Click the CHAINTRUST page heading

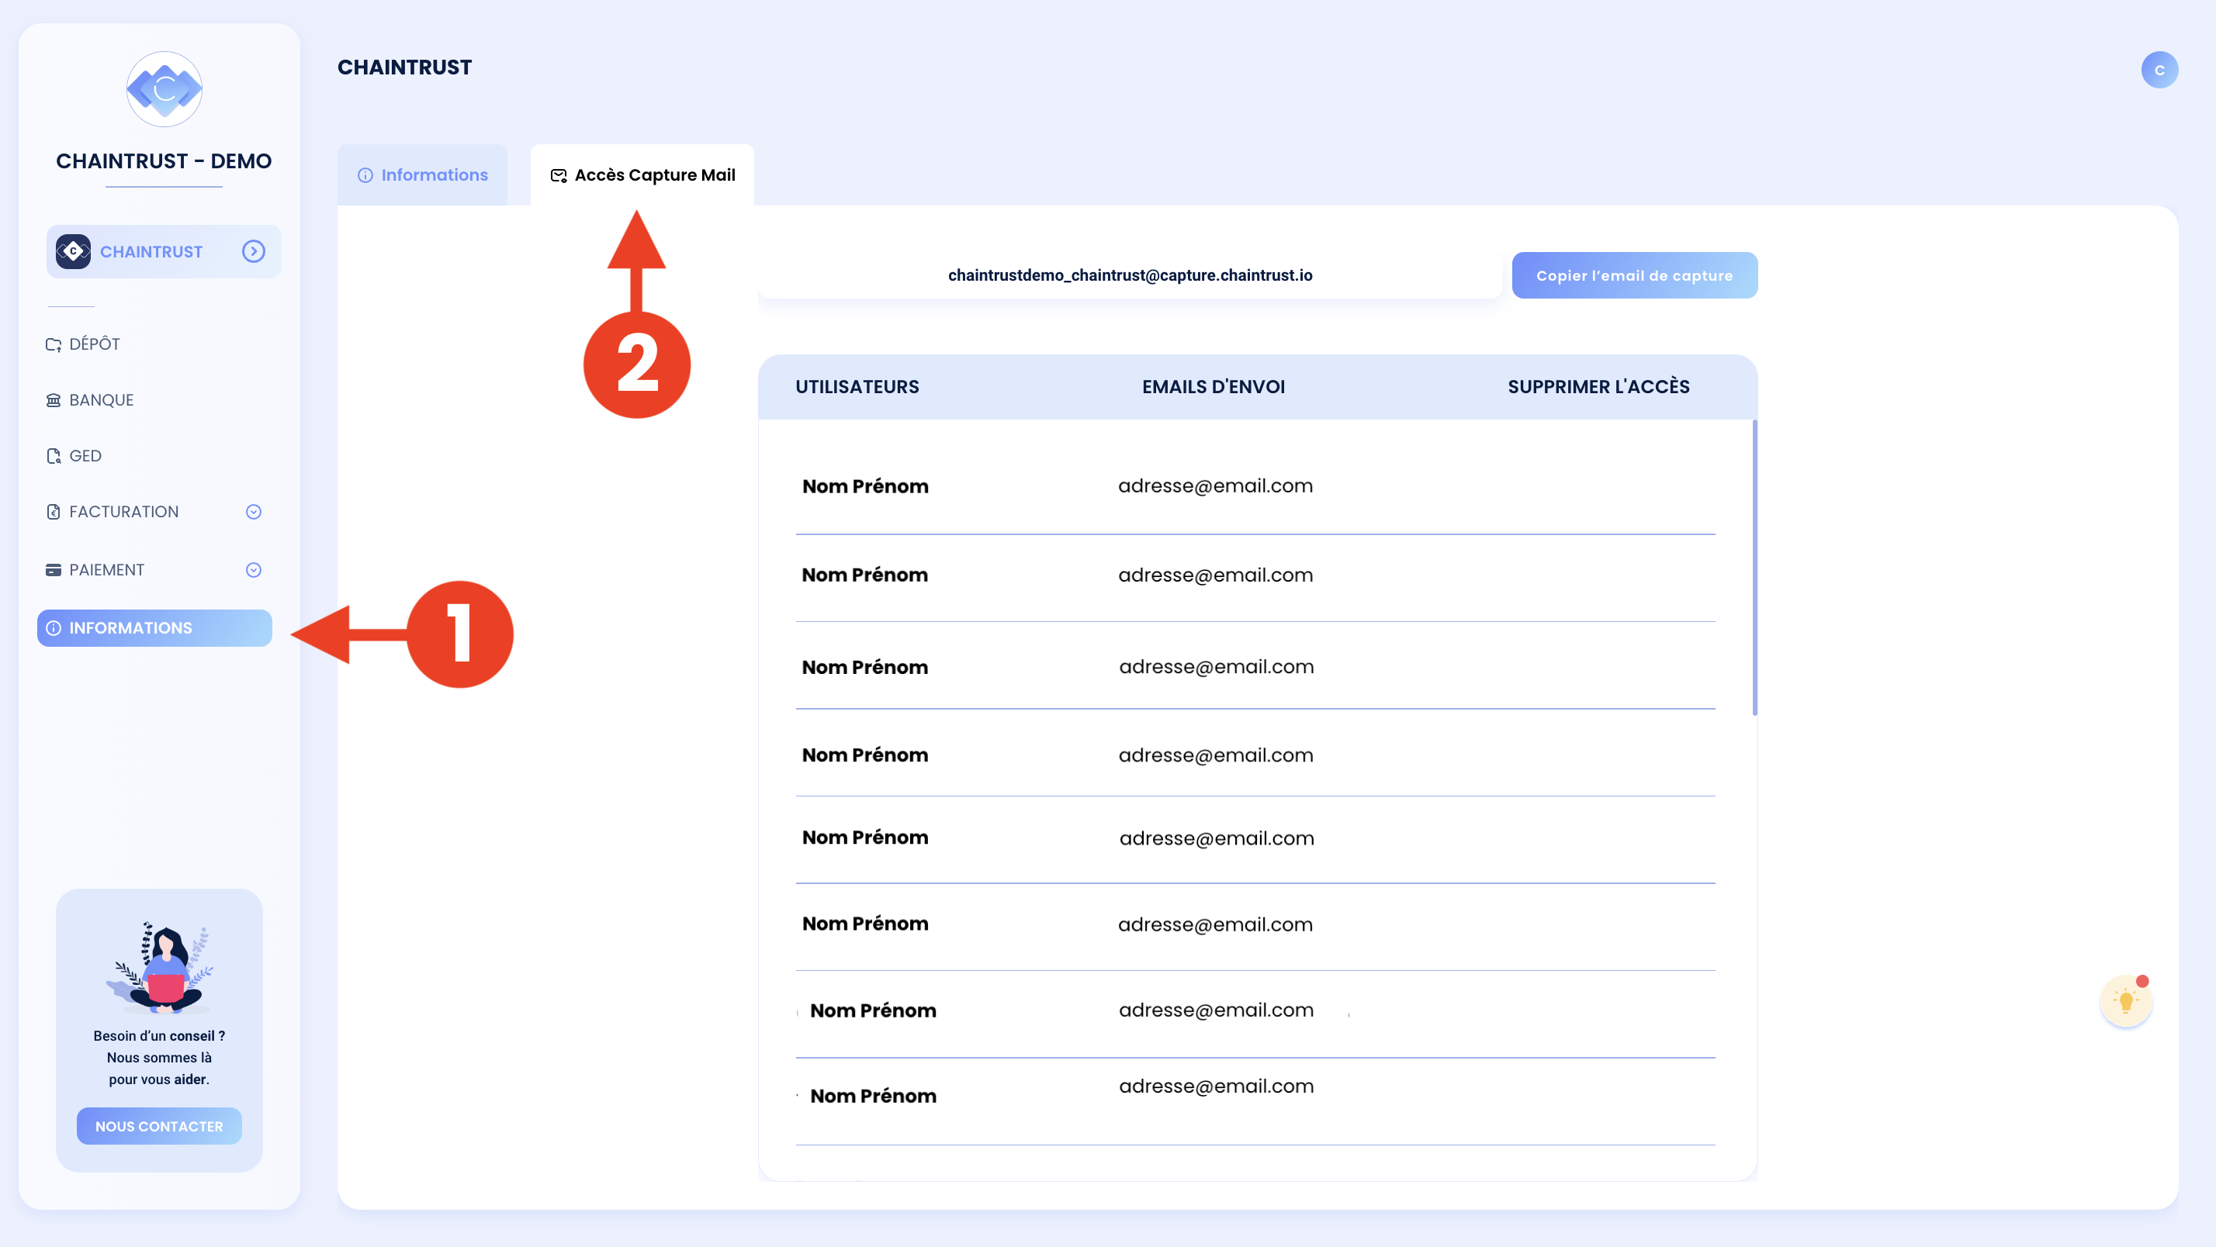tap(404, 67)
